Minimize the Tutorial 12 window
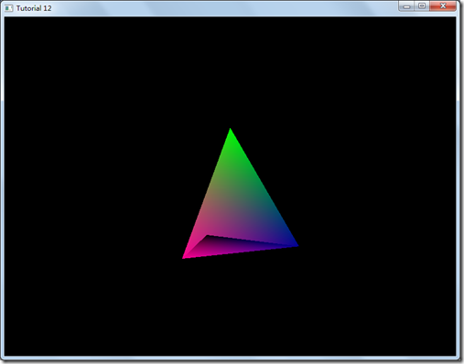The height and width of the screenshot is (364, 464). tap(406, 6)
